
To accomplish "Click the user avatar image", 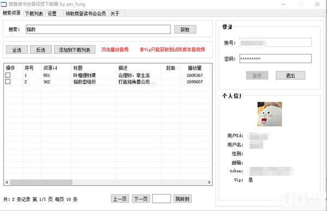I will click(x=269, y=114).
